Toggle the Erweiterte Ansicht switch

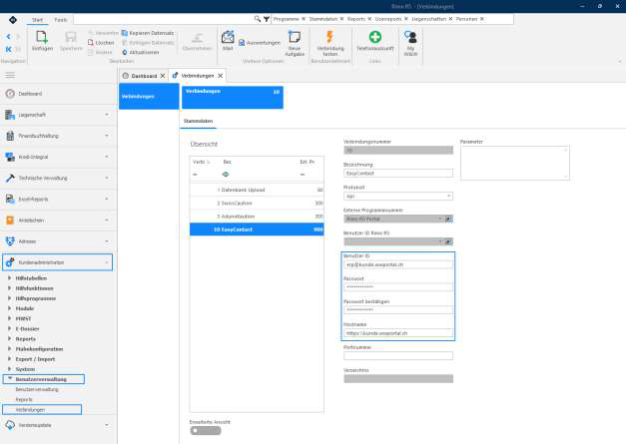pyautogui.click(x=206, y=431)
